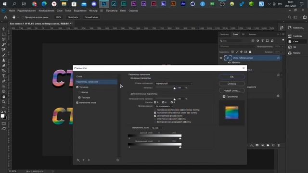Open Premiere Pro from the taskbar
308x173 pixels.
pos(134,4)
